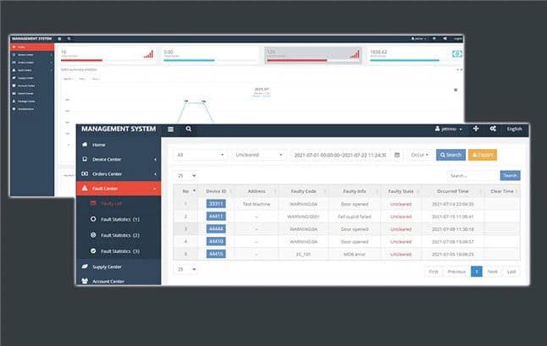Screen dimensions: 547x346
Task: Click the Home icon in the front sidebar
Action: coord(84,145)
